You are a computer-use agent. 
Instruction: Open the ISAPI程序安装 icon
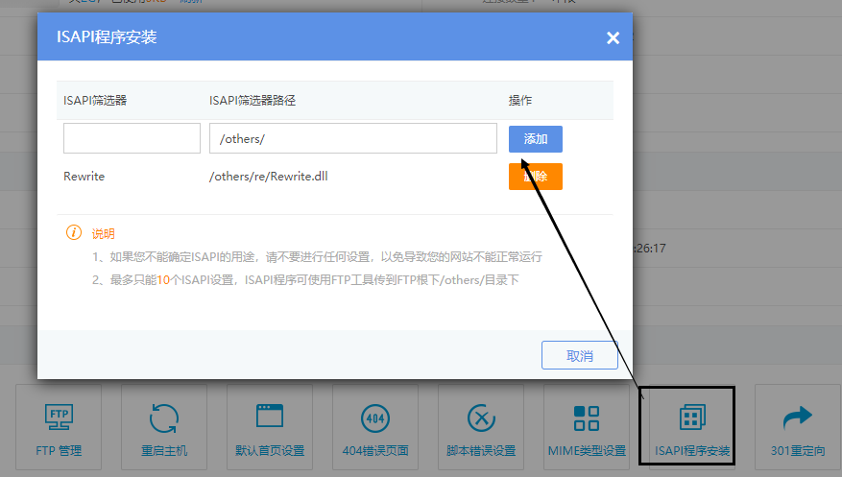pos(692,418)
